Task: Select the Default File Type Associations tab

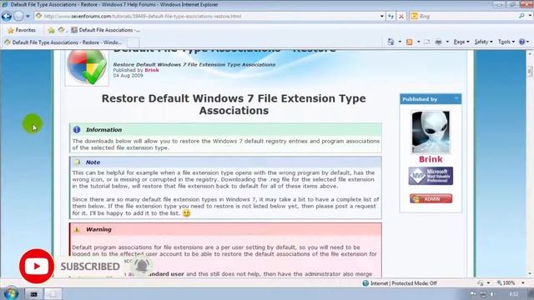Action: [x=63, y=42]
